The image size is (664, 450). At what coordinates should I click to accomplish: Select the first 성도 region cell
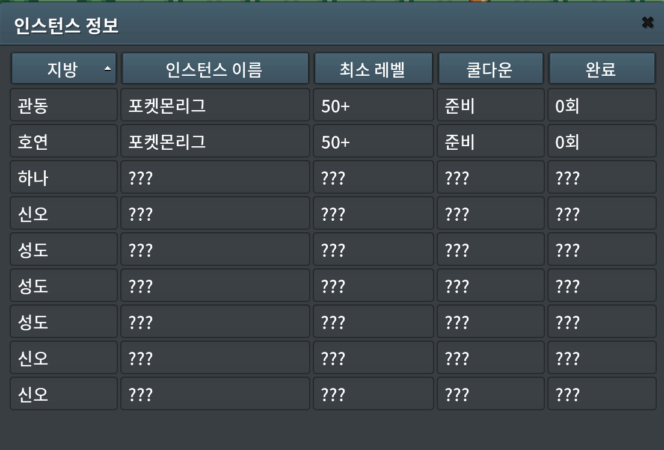(x=64, y=250)
